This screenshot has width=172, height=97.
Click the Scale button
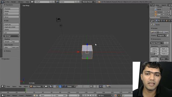11,14
